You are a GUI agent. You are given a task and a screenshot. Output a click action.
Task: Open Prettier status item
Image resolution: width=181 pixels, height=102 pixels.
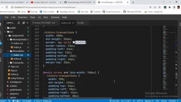tap(174, 101)
